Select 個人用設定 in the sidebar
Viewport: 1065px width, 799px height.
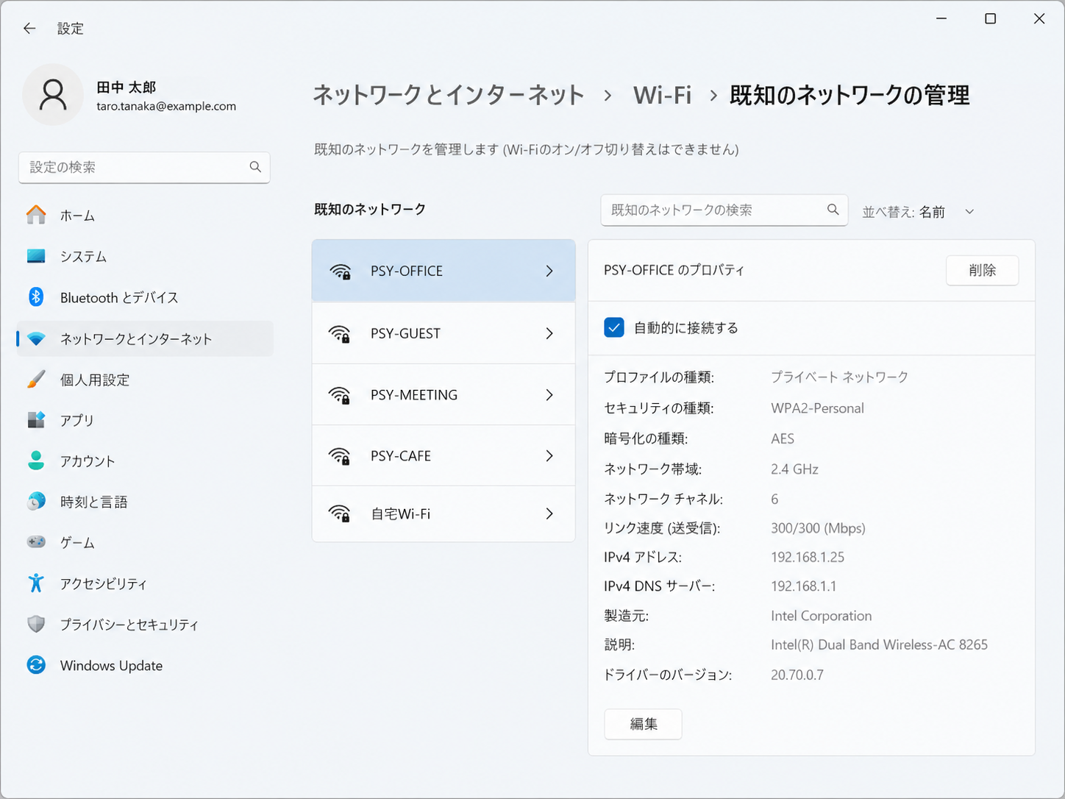pyautogui.click(x=94, y=380)
